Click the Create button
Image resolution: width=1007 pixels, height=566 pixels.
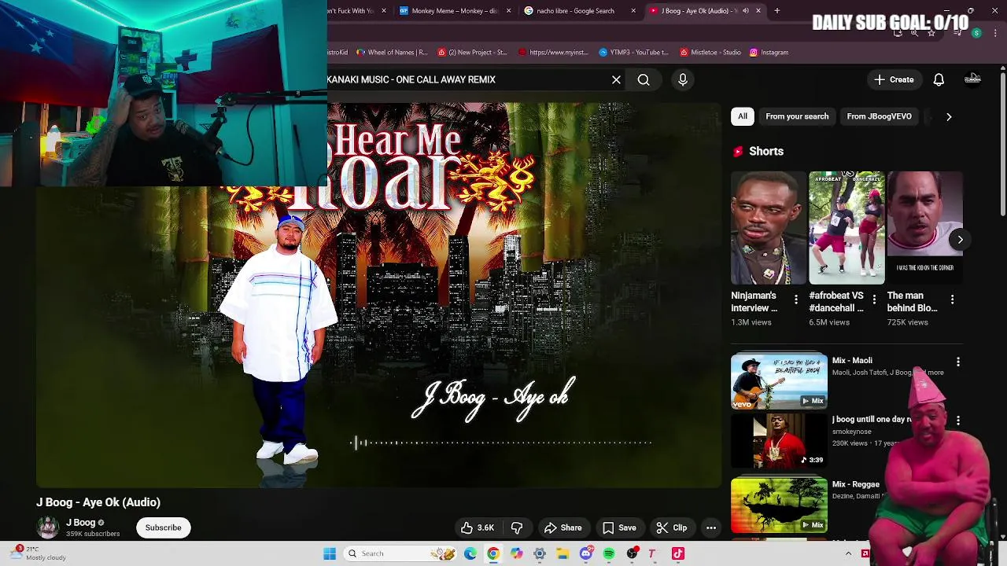pos(894,79)
